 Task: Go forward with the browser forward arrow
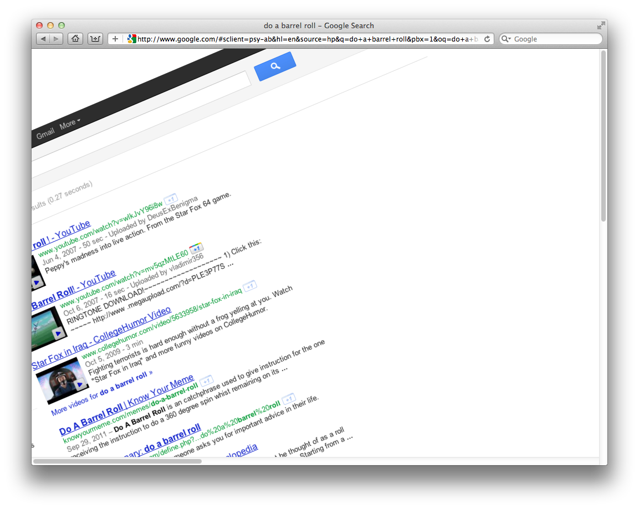pyautogui.click(x=56, y=39)
